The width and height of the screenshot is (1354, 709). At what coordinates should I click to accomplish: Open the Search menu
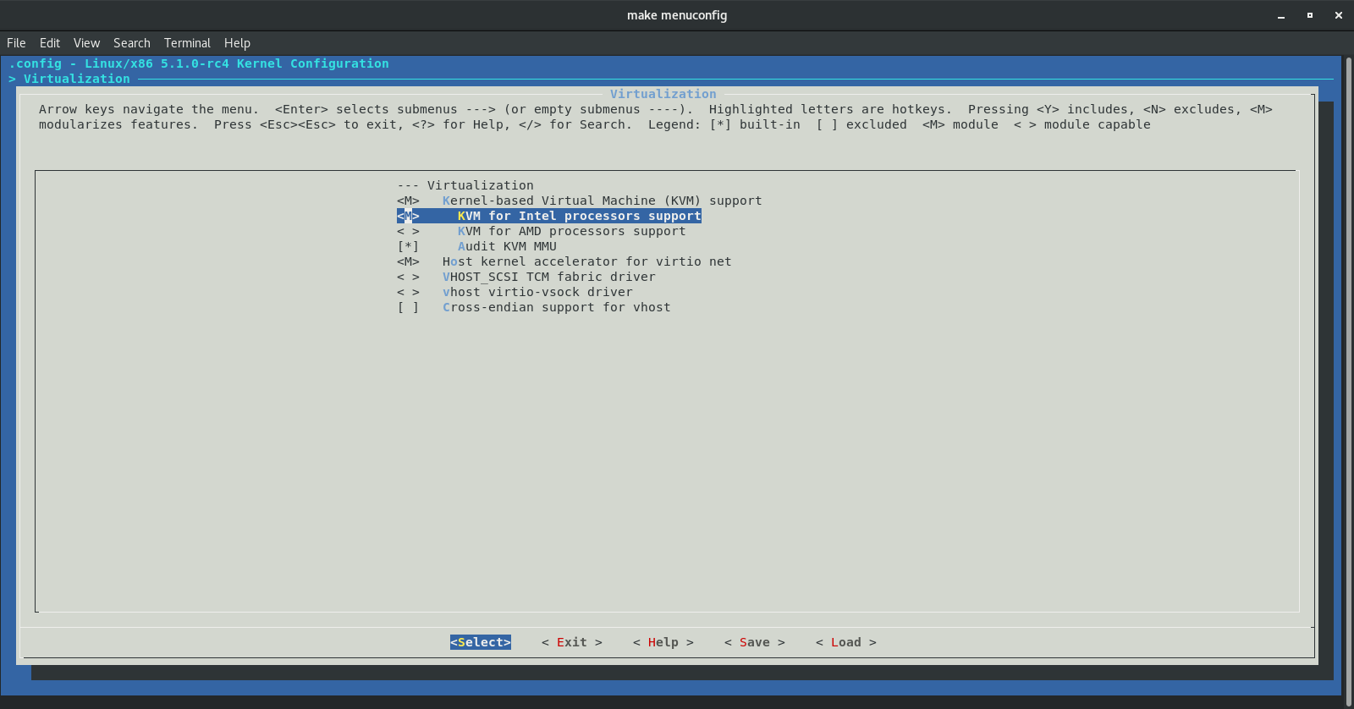click(132, 43)
